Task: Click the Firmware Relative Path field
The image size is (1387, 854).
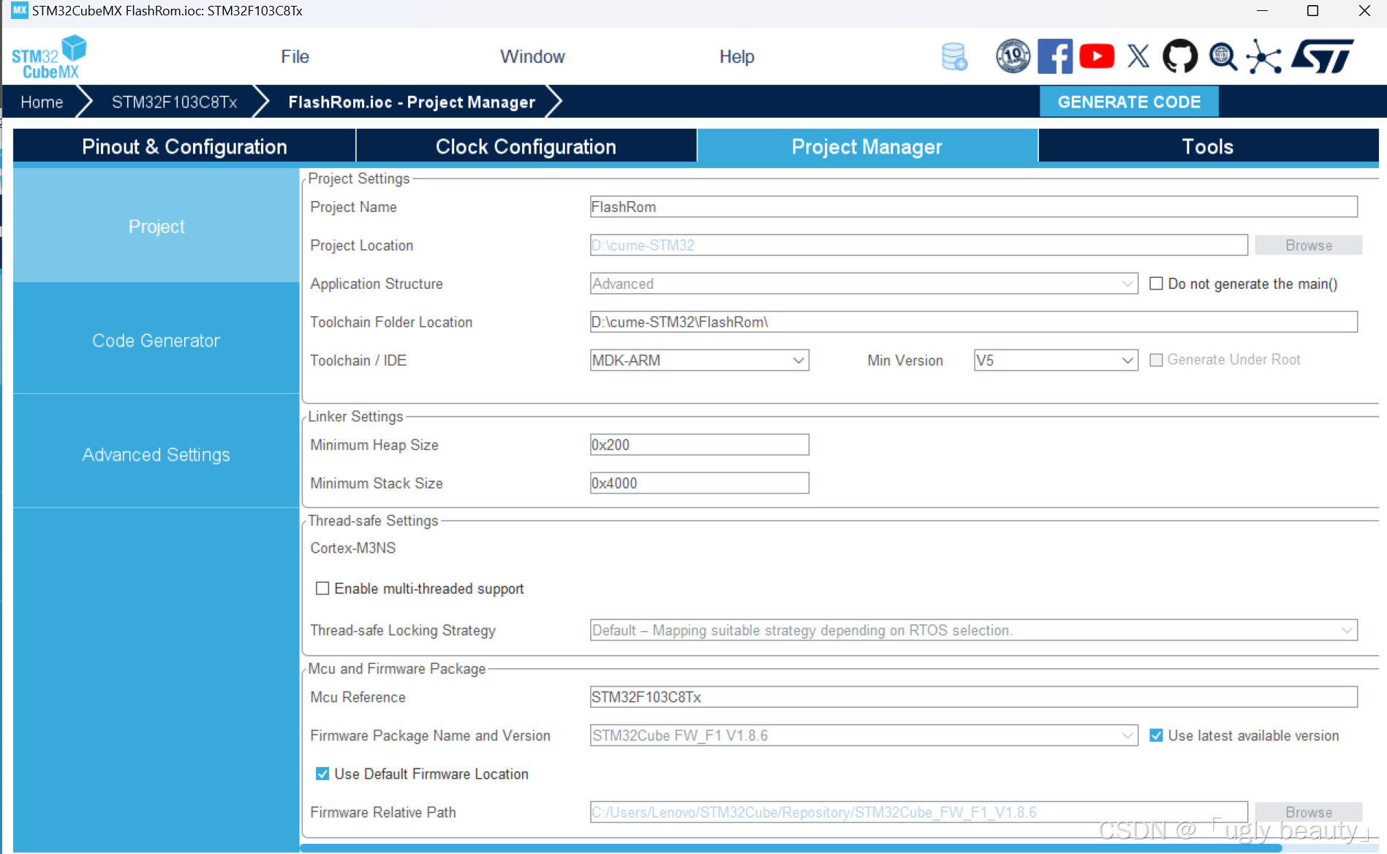Action: click(918, 812)
